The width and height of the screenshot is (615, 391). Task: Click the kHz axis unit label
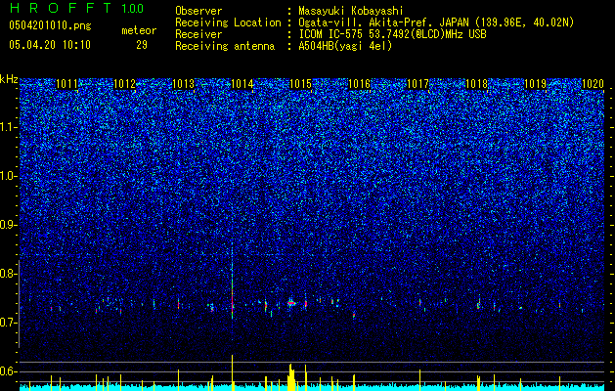(x=9, y=79)
